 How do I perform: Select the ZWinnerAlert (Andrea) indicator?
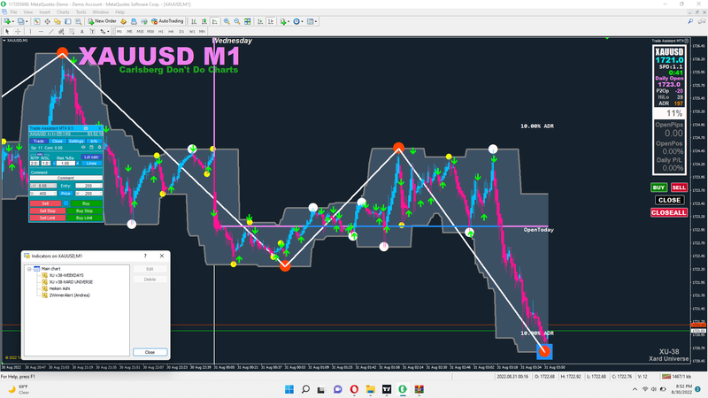pyautogui.click(x=70, y=295)
